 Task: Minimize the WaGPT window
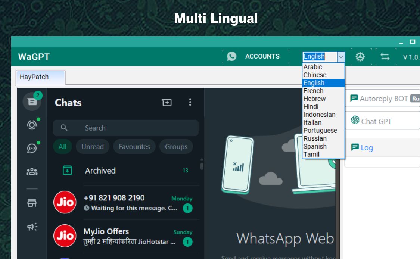click(x=401, y=42)
